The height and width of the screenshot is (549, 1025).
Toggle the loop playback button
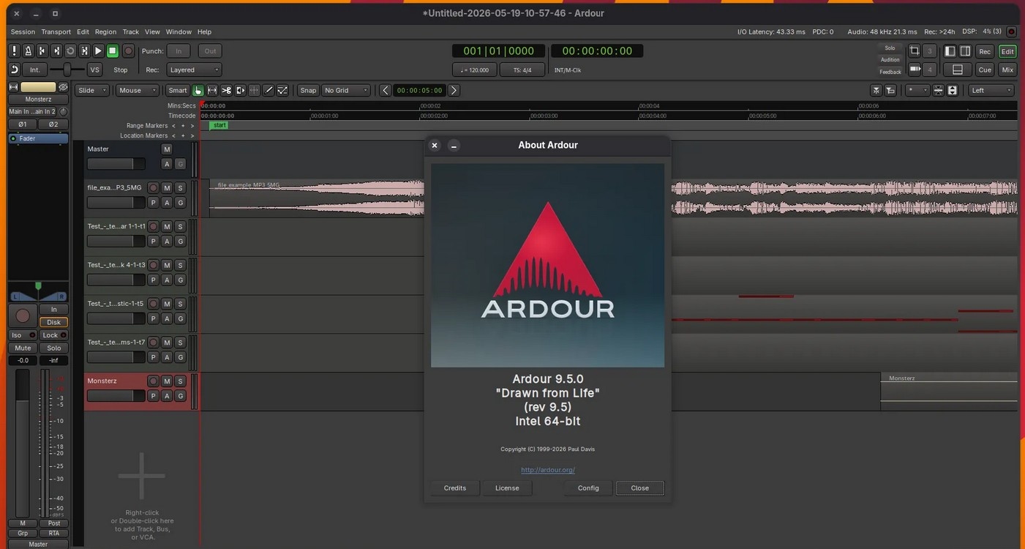coord(70,51)
